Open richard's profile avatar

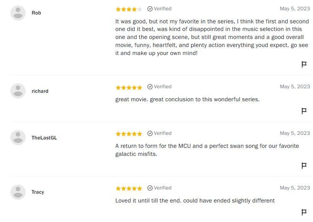(18, 91)
